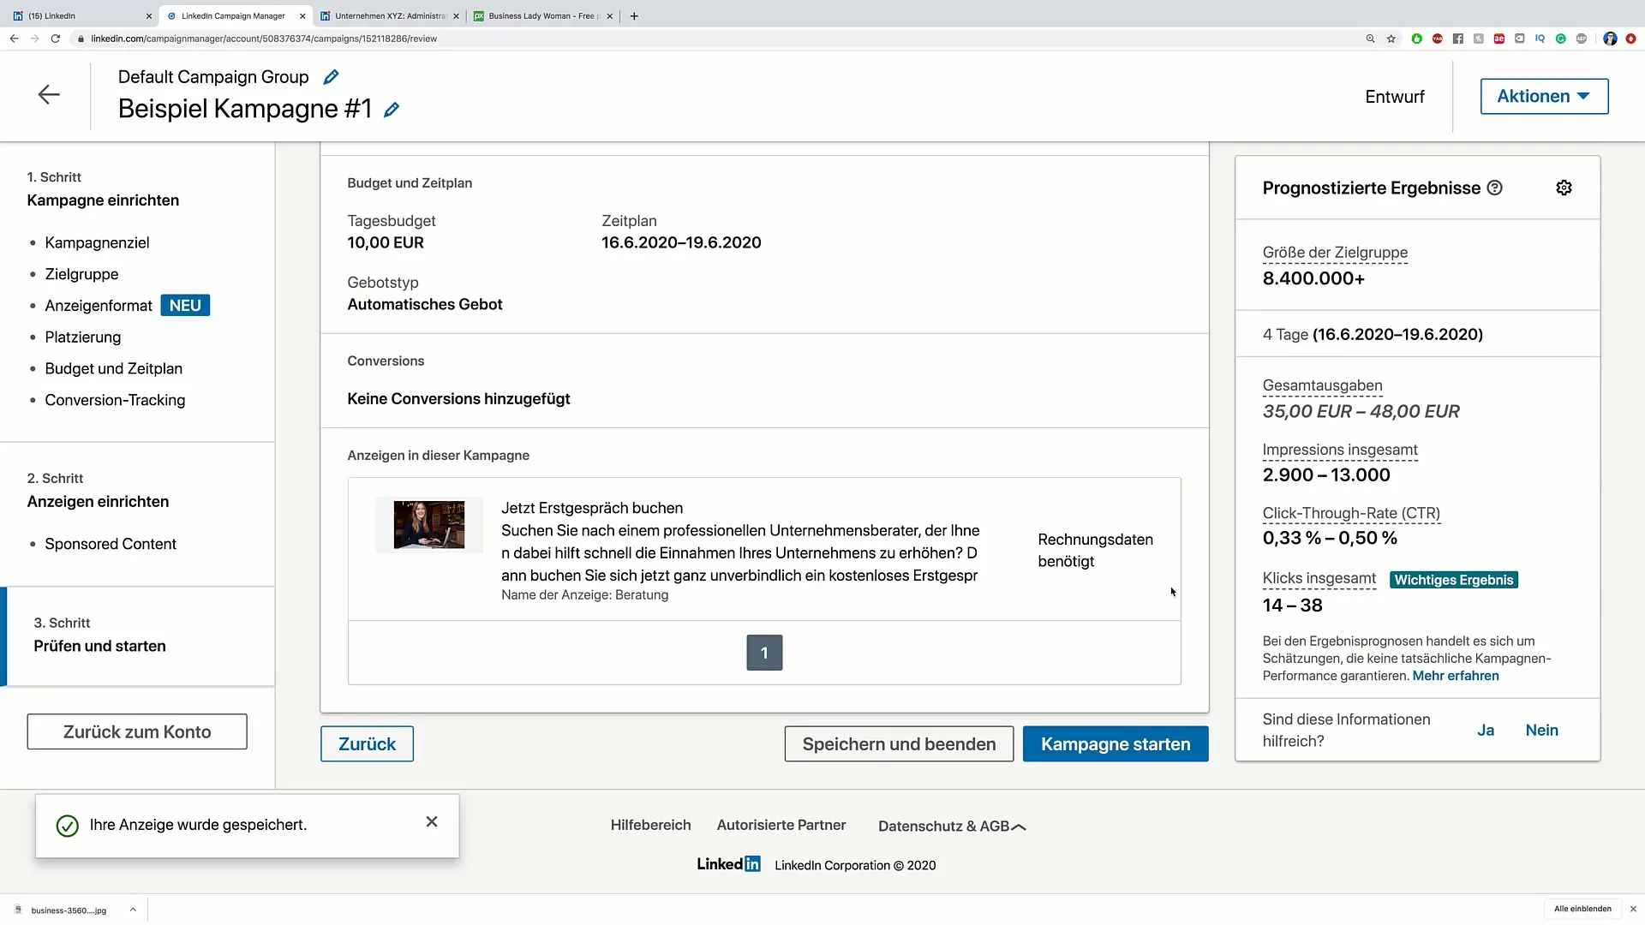Open the zoom magnifier icon in address bar
The image size is (1645, 925).
[1370, 39]
